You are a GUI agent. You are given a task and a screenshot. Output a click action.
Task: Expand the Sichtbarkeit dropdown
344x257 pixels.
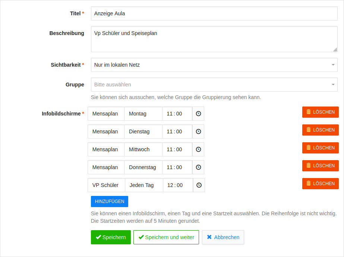pos(214,65)
